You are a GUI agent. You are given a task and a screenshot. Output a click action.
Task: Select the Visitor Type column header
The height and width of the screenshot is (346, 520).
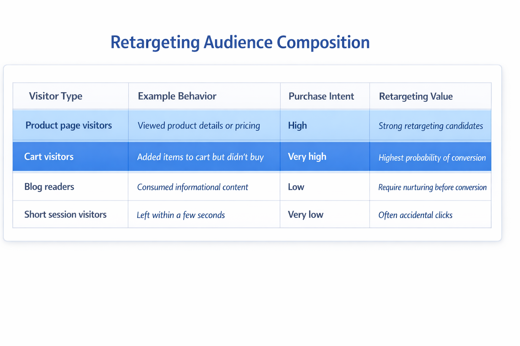[x=56, y=96]
